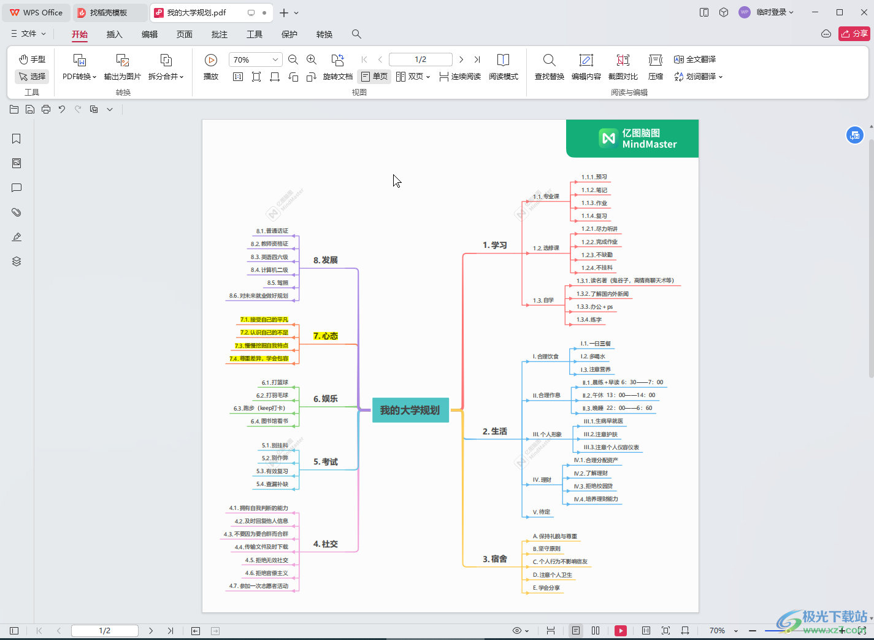This screenshot has width=874, height=640.
Task: Open the Layers sidebar panel
Action: [x=17, y=261]
